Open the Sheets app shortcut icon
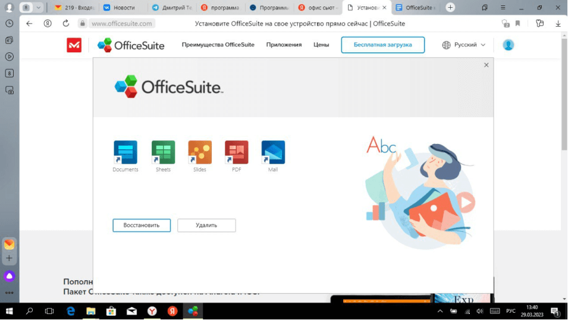This screenshot has height=320, width=568. (x=163, y=152)
